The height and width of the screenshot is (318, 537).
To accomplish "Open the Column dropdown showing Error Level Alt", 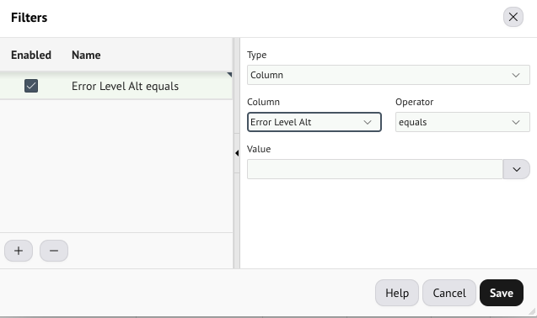I will (314, 122).
